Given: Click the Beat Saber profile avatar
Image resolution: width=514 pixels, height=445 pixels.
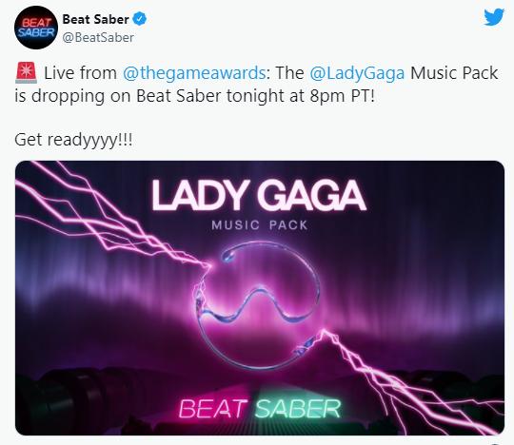Looking at the screenshot, I should [36, 28].
